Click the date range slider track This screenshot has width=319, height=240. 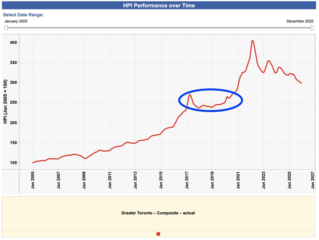[x=159, y=28]
